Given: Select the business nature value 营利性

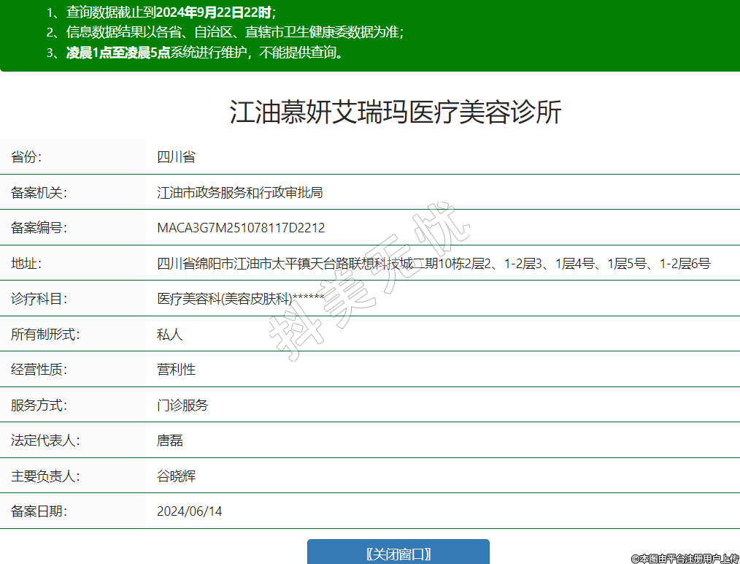Looking at the screenshot, I should [176, 370].
